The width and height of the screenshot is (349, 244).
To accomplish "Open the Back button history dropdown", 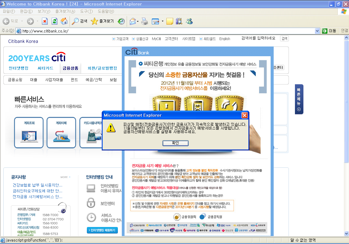I will click(x=22, y=21).
